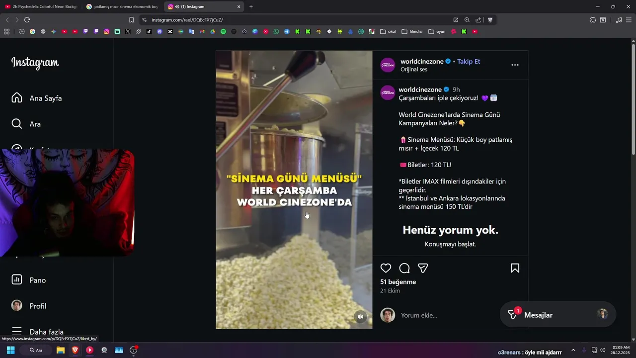The height and width of the screenshot is (358, 636).
Task: Open the X (Twitter) bookmark
Action: (x=128, y=31)
